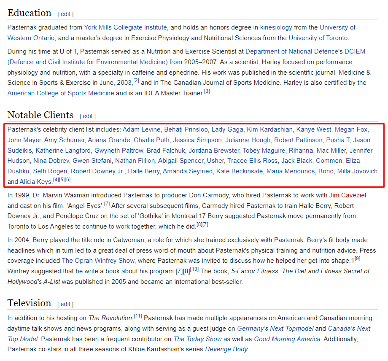Follow the Amanda Seyfried link

[188, 171]
